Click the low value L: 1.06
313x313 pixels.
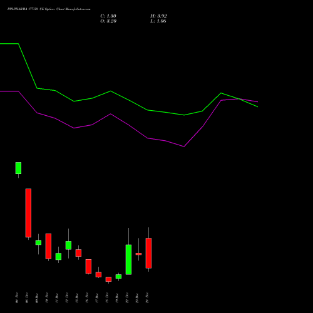(x=158, y=21)
